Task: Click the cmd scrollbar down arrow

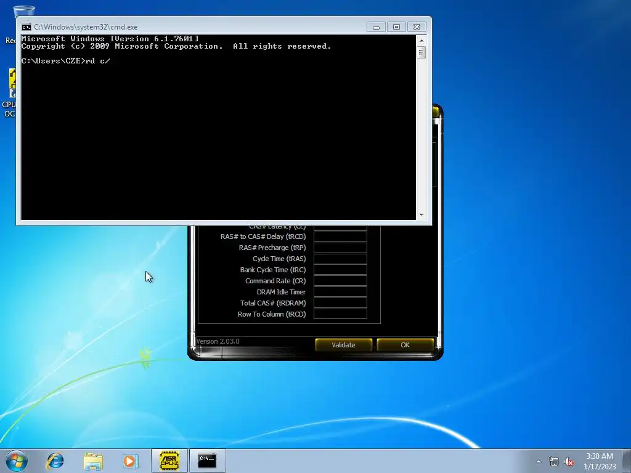Action: 421,215
